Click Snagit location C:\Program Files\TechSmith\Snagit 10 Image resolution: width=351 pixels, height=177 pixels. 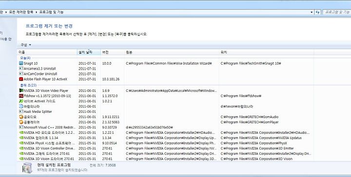251,63
